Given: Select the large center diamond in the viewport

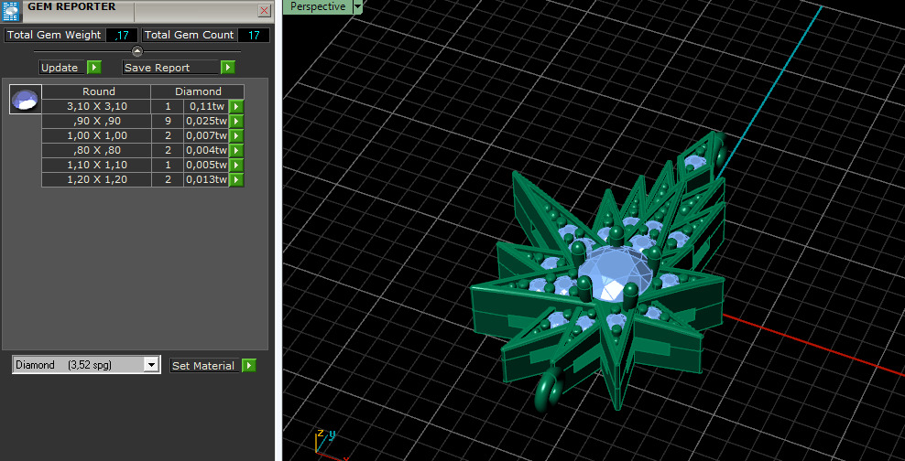Looking at the screenshot, I should click(616, 273).
